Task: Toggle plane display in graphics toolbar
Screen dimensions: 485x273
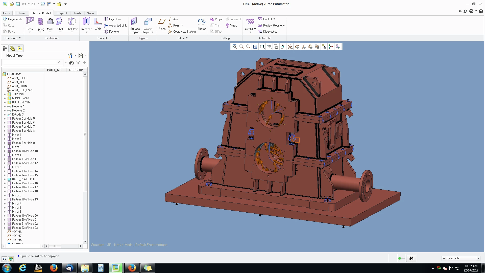Action: [x=297, y=47]
